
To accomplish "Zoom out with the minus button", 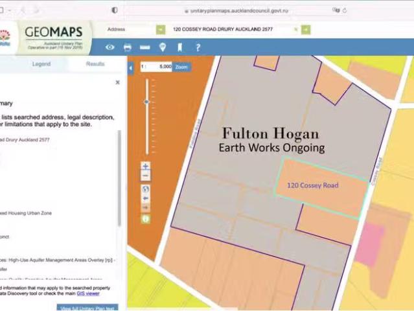I will coord(146,176).
